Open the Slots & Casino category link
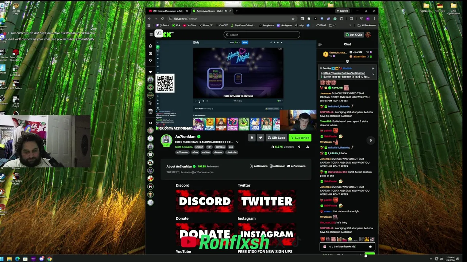Image resolution: width=467 pixels, height=262 pixels. [x=184, y=147]
